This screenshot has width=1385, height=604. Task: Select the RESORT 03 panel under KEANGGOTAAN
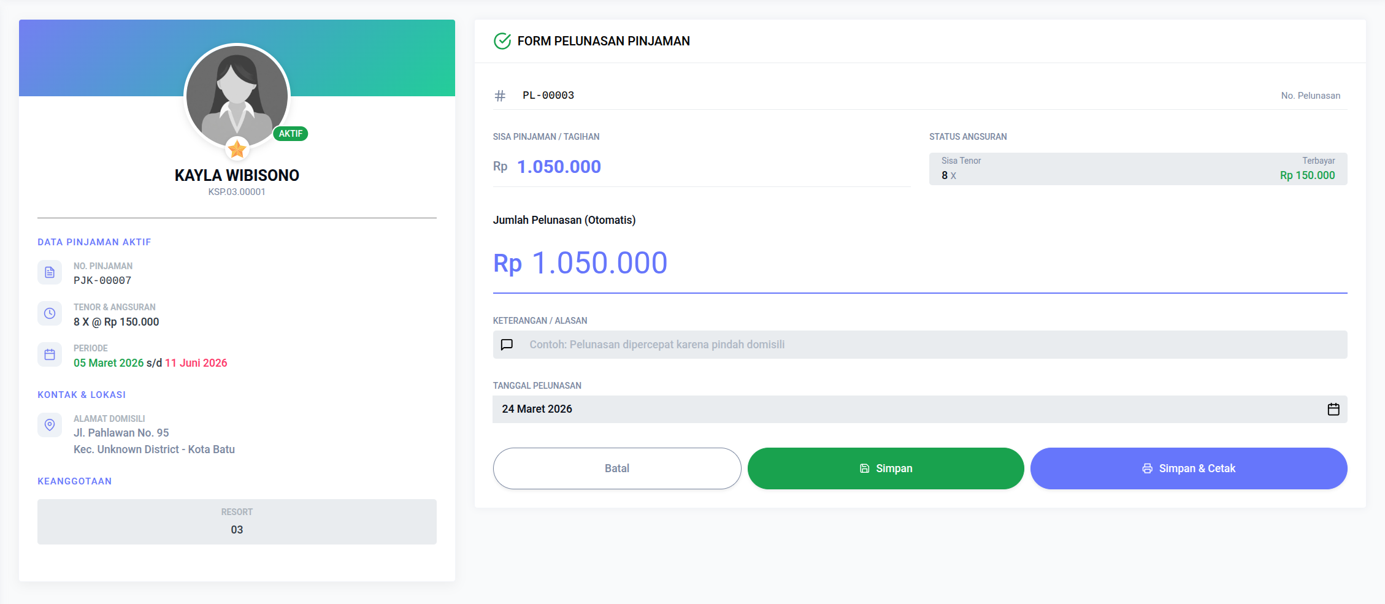click(x=237, y=521)
